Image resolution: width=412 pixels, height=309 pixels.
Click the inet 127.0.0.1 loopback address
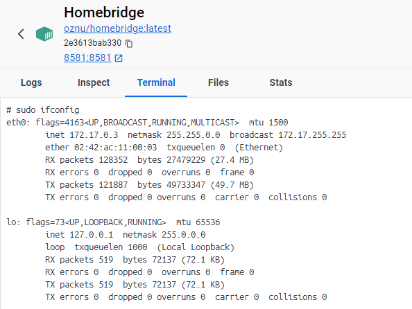79,234
